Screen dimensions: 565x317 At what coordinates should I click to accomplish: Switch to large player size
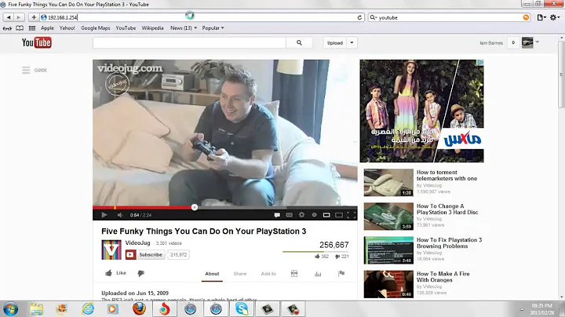pyautogui.click(x=339, y=215)
